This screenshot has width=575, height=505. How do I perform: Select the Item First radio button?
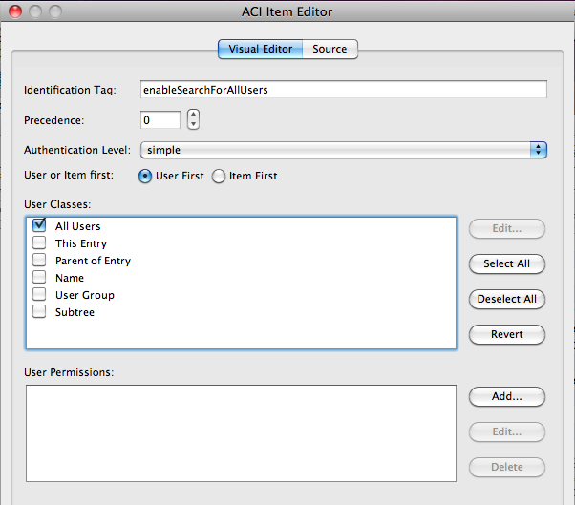click(x=219, y=176)
